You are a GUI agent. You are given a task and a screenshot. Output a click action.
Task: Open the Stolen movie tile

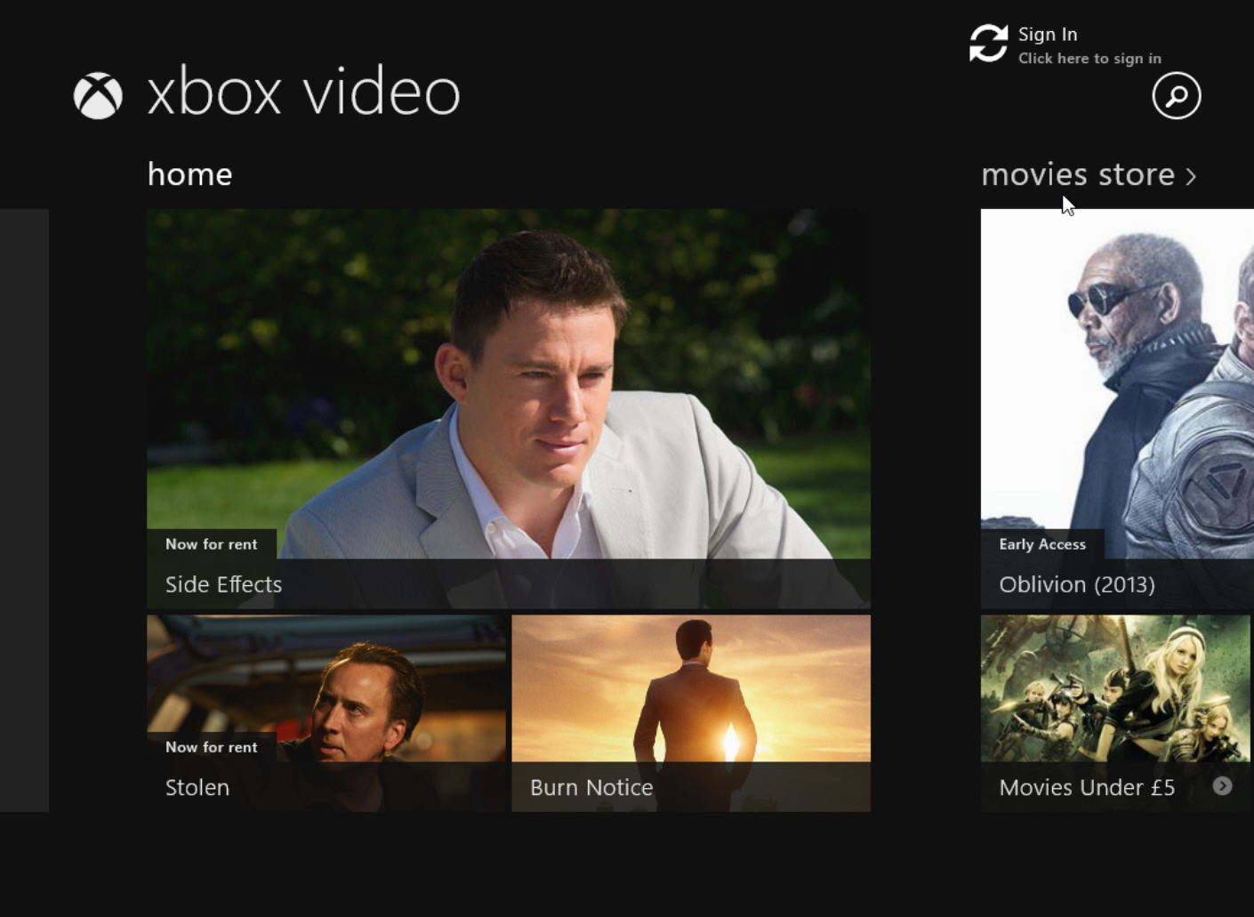click(326, 713)
